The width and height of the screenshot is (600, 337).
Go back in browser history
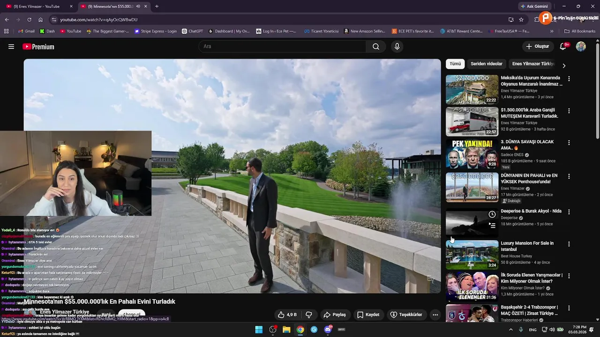pyautogui.click(x=7, y=20)
